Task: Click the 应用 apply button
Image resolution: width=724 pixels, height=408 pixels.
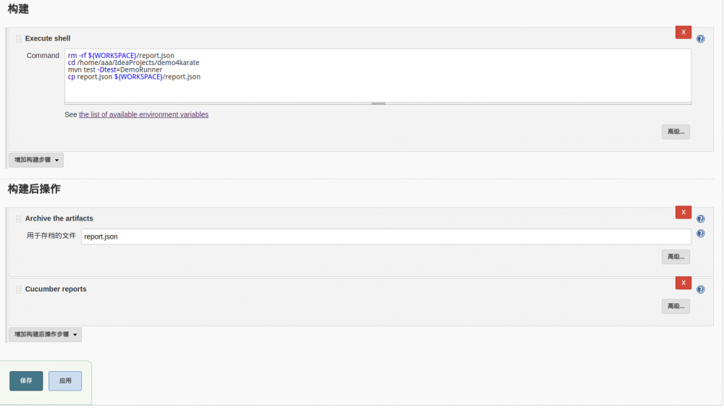Action: pos(65,381)
